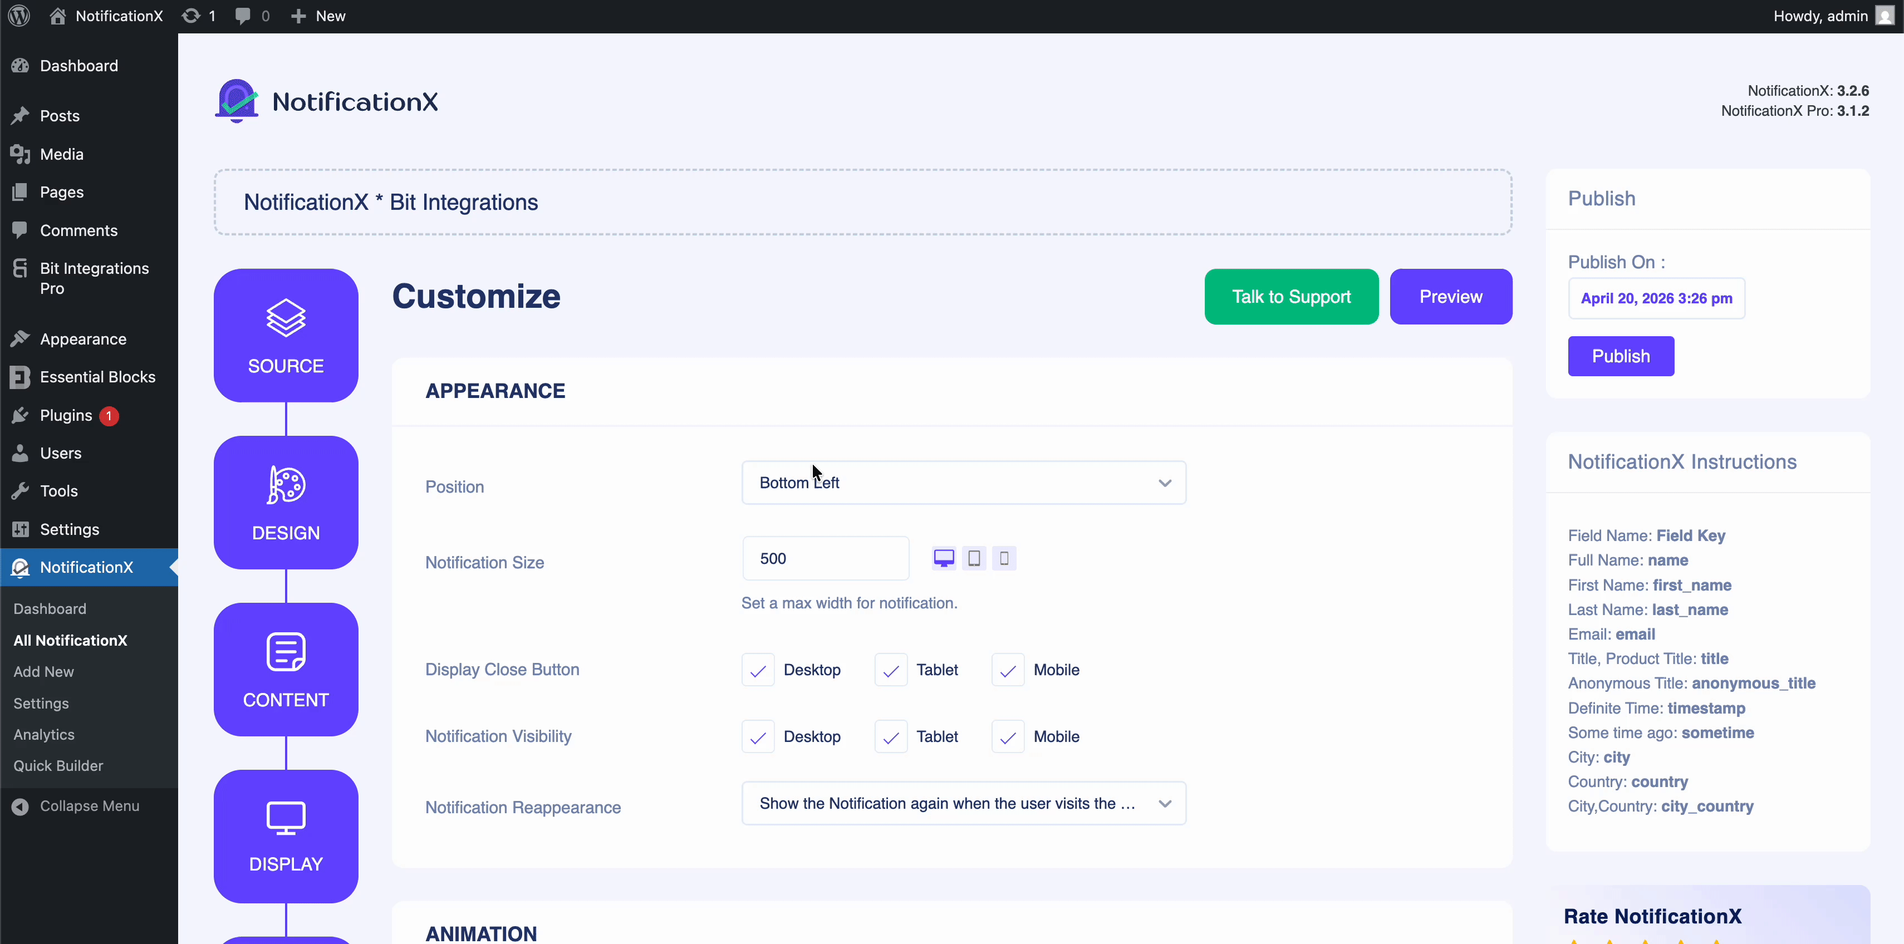The height and width of the screenshot is (944, 1904).
Task: Open the Position dropdown
Action: tap(963, 482)
